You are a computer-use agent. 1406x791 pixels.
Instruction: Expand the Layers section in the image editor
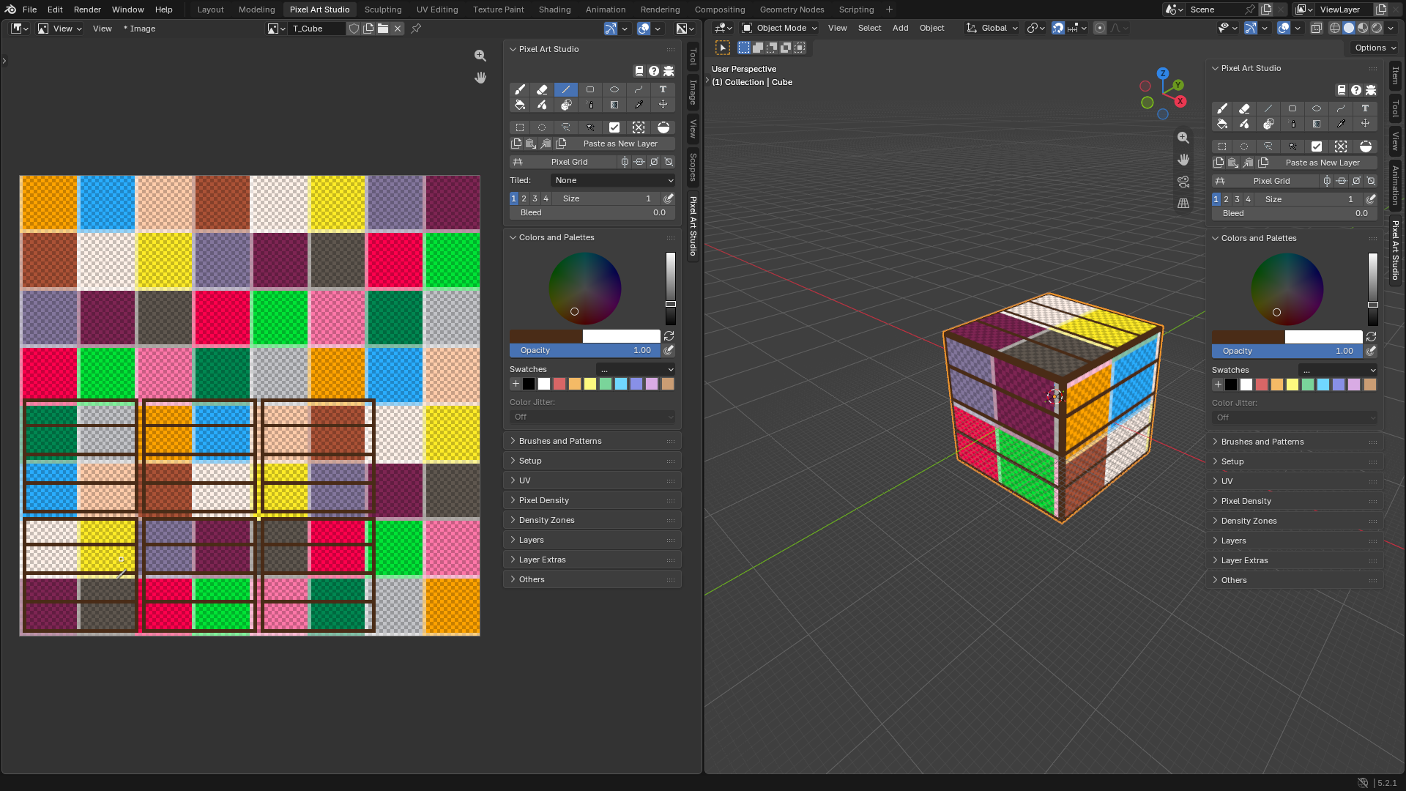(x=592, y=540)
